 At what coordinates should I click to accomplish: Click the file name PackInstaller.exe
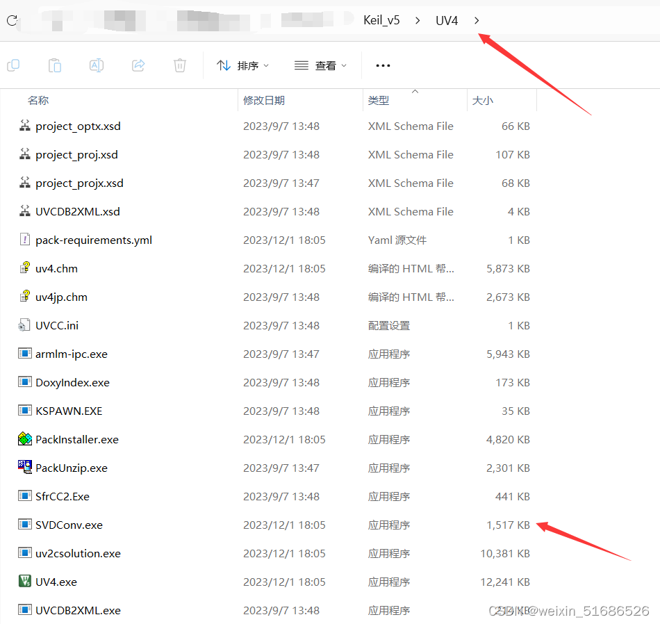click(x=77, y=440)
